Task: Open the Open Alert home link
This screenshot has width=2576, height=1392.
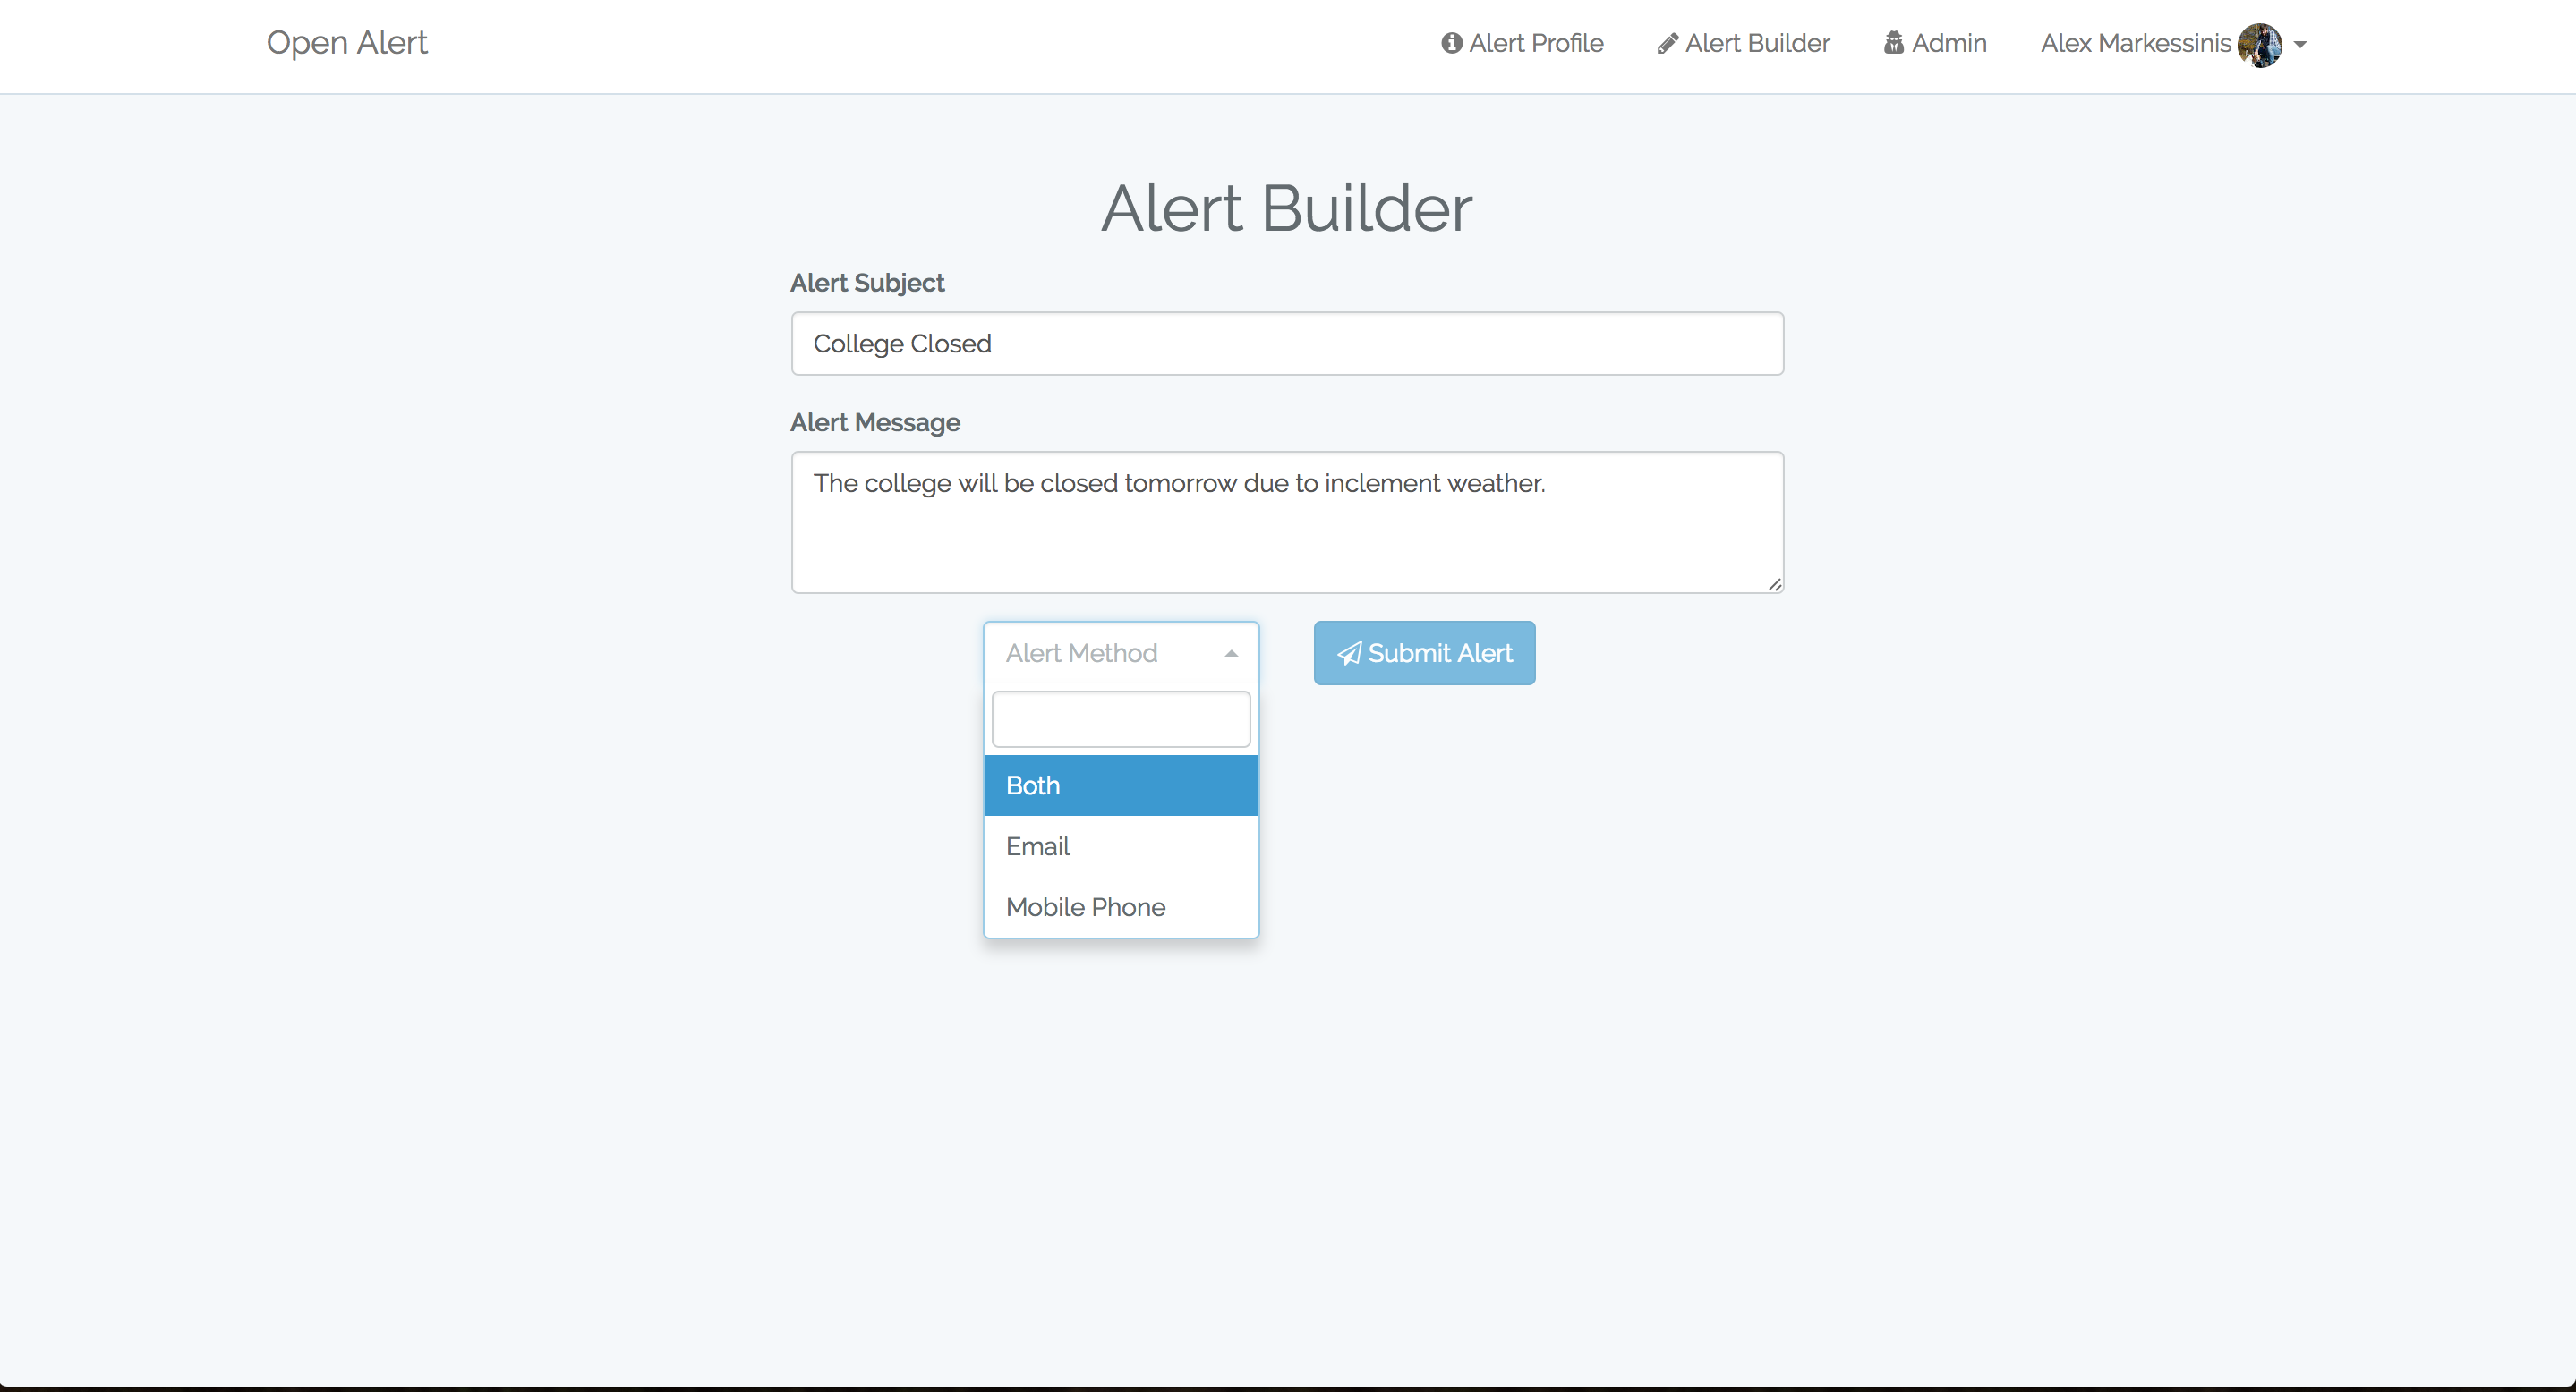Action: 346,43
